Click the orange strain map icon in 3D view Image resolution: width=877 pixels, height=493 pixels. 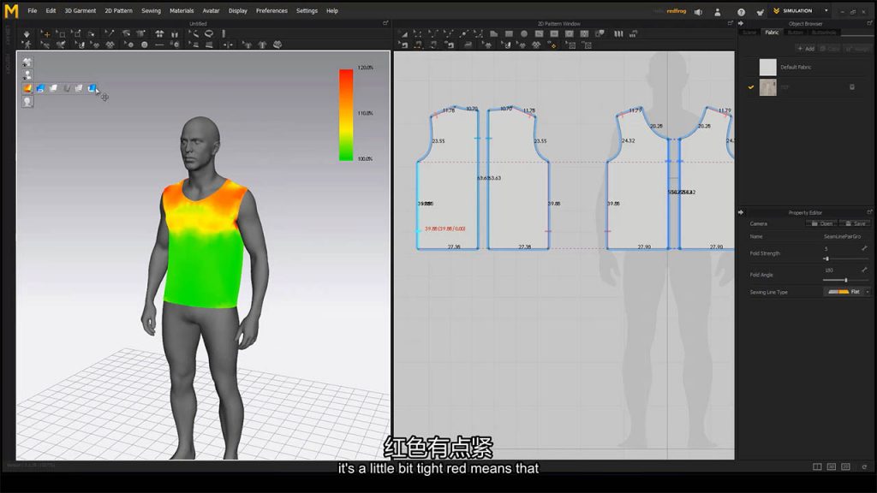[27, 88]
